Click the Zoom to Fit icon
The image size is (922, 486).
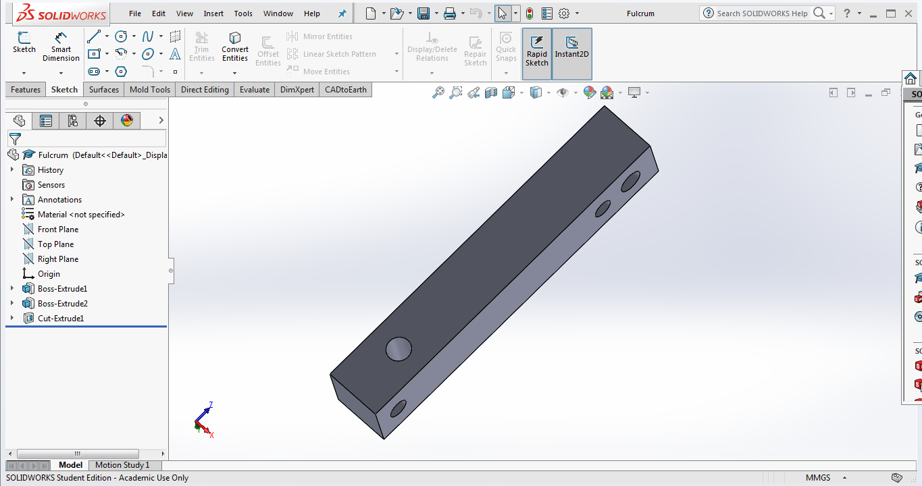click(x=438, y=92)
